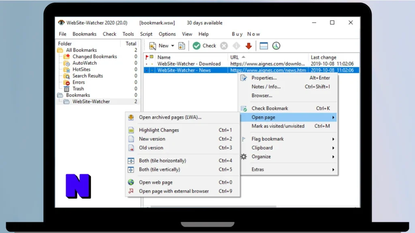Sort by the Last change column header
This screenshot has height=233, width=415.
click(323, 57)
